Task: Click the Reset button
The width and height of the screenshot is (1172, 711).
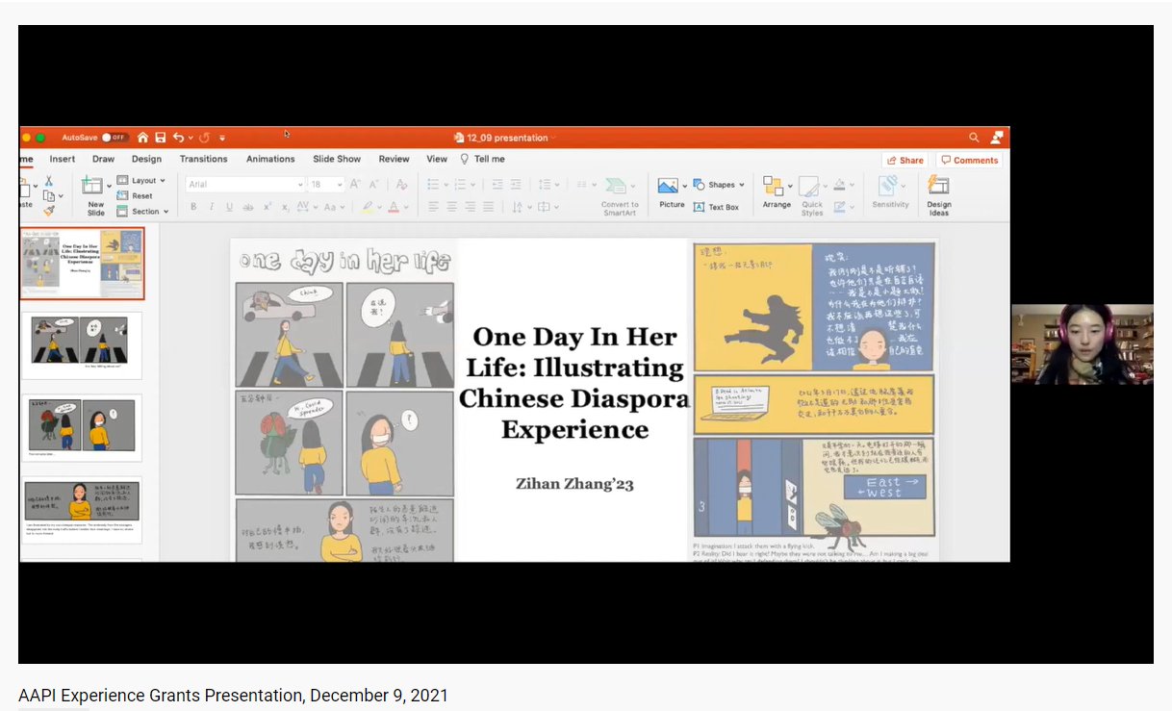Action: (x=136, y=196)
